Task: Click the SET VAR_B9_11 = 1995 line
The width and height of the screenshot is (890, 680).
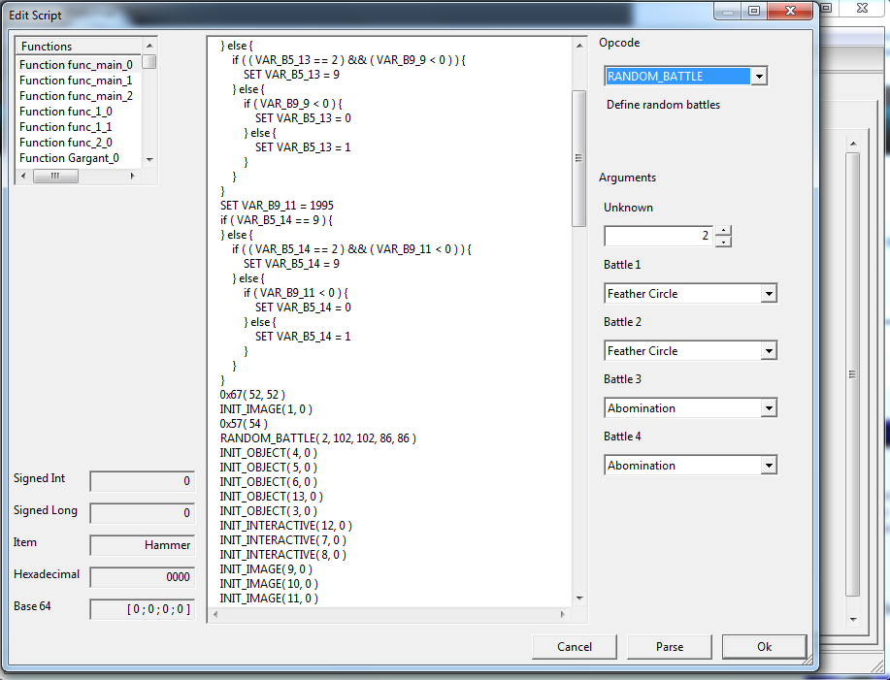Action: pos(277,206)
